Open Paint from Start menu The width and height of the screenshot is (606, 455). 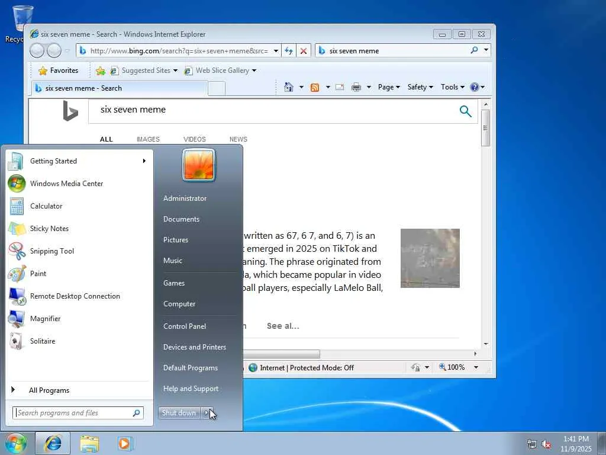80,274
